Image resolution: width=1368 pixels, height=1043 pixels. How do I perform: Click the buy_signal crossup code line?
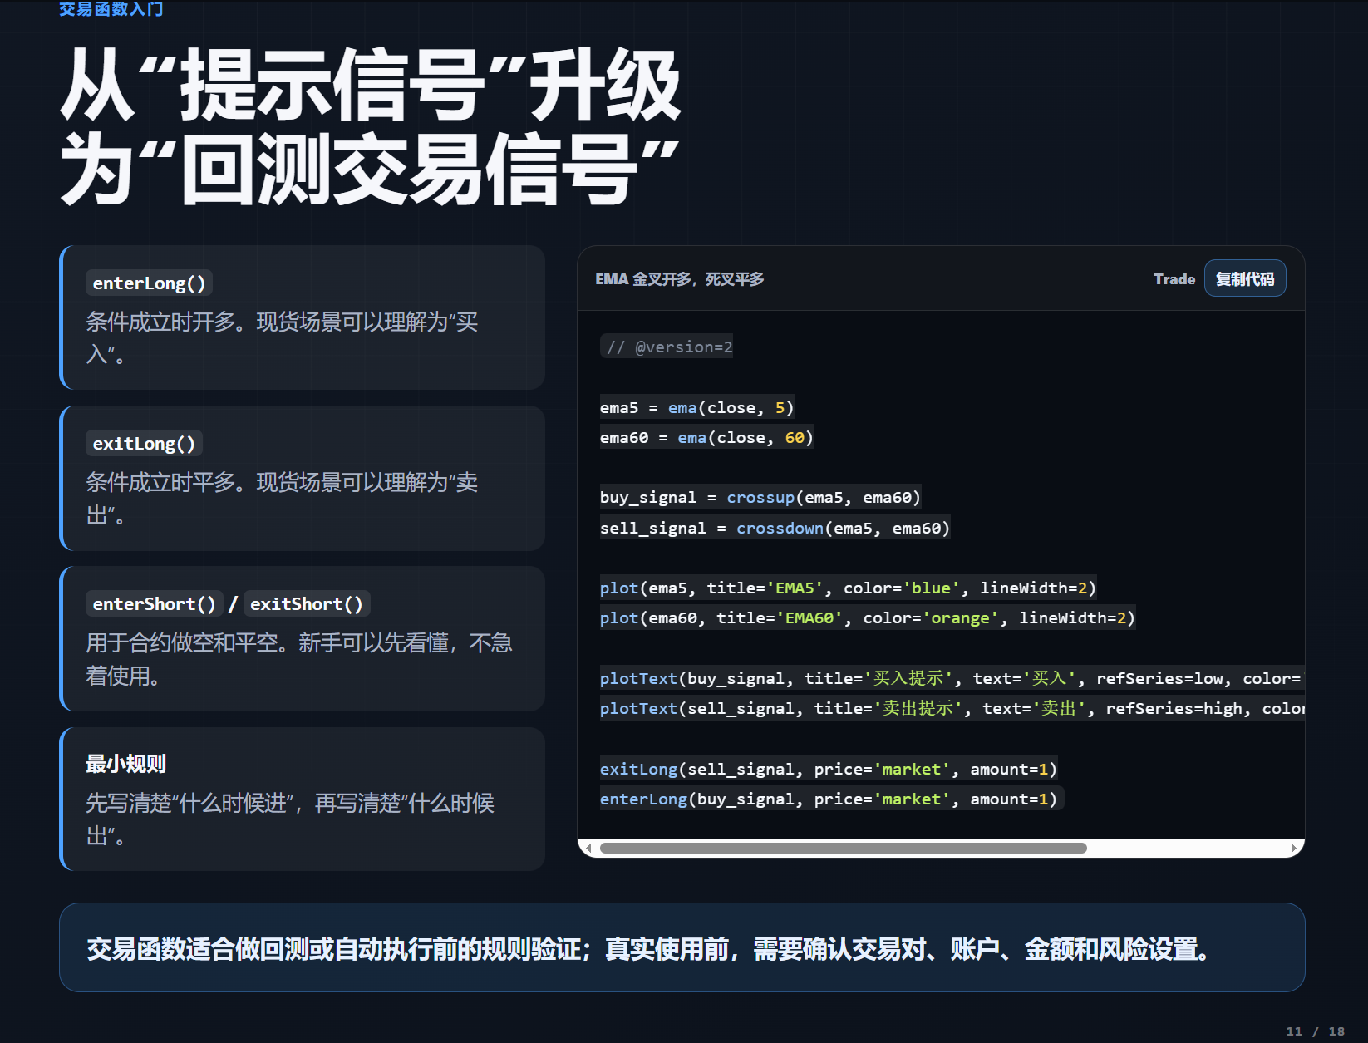(x=760, y=497)
